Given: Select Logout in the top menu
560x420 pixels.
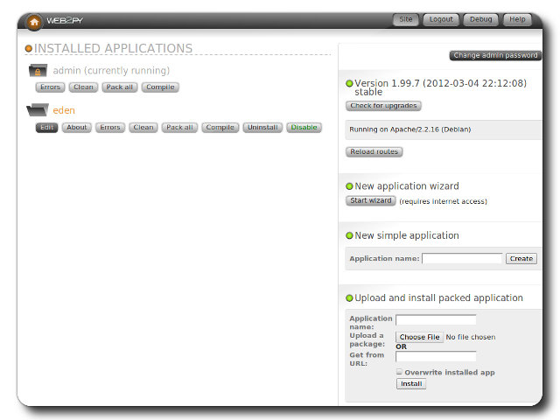Looking at the screenshot, I should (x=441, y=19).
